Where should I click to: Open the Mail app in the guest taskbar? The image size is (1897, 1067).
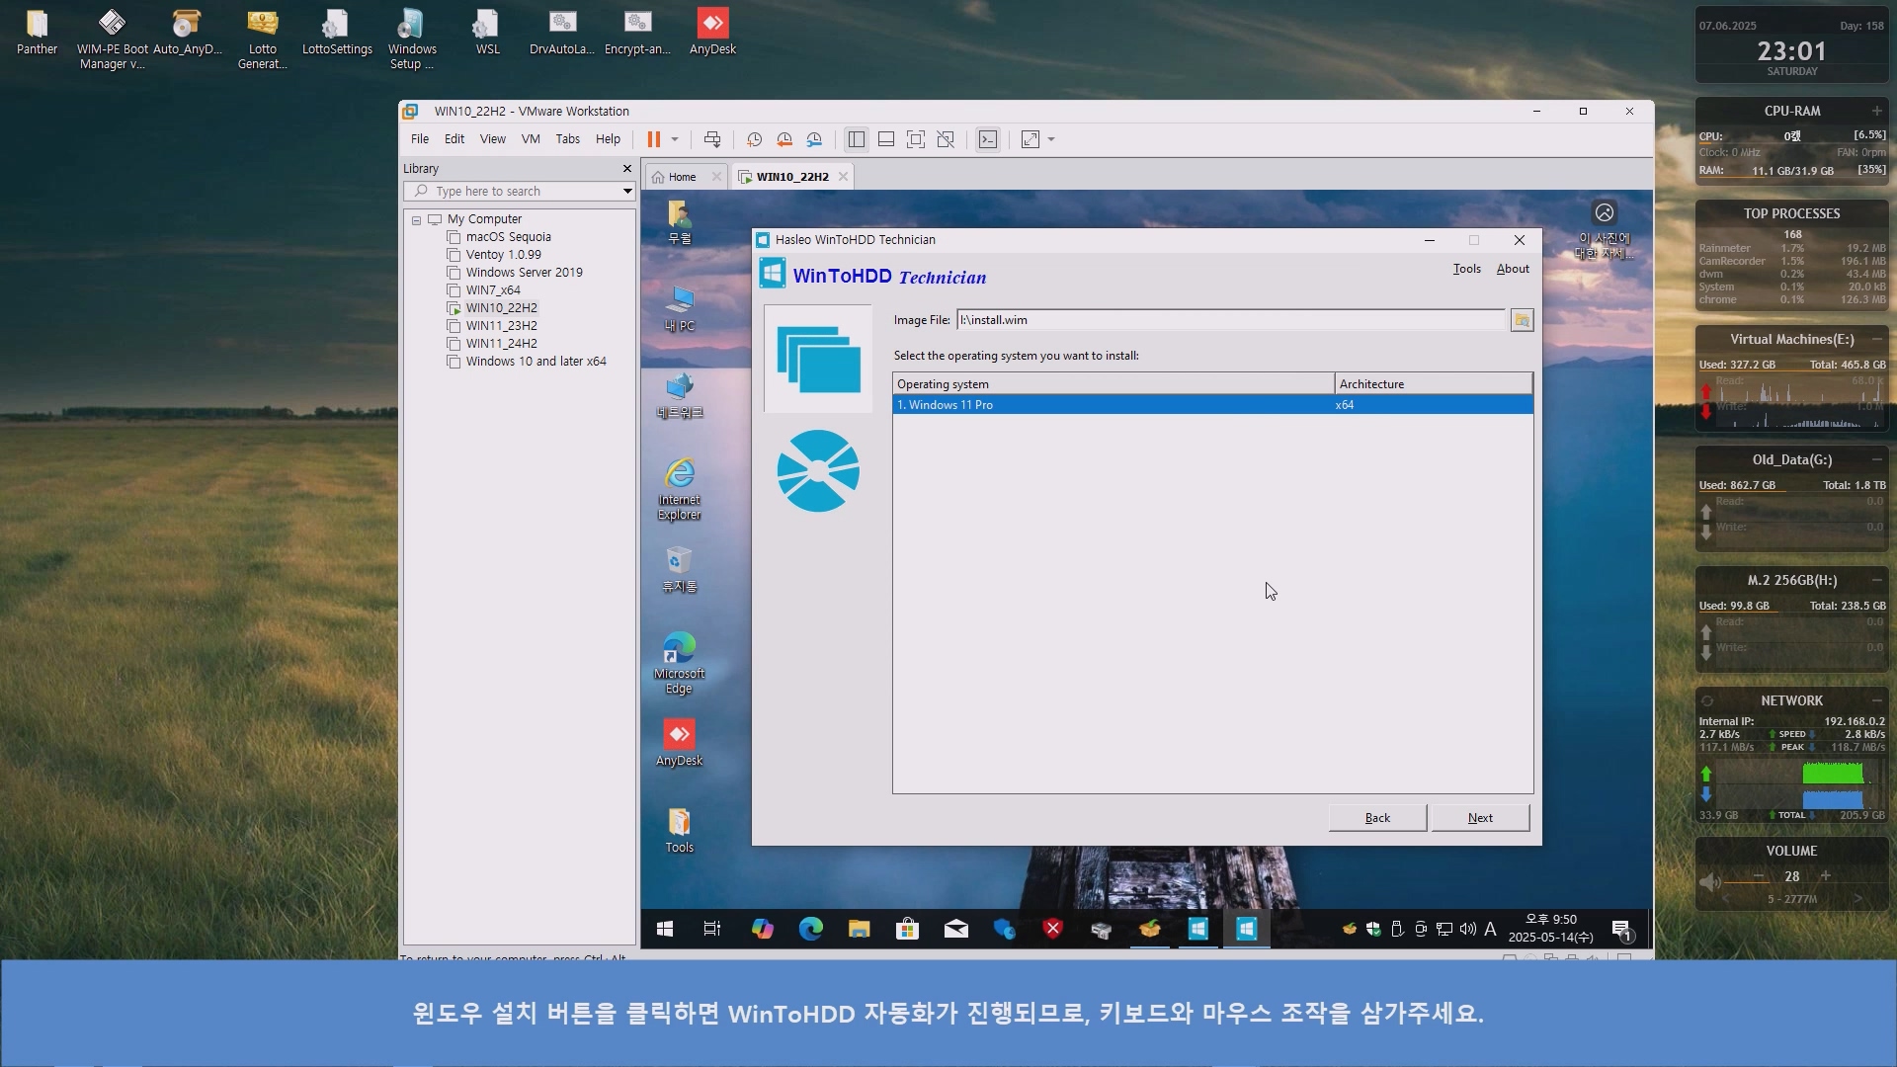(x=955, y=929)
